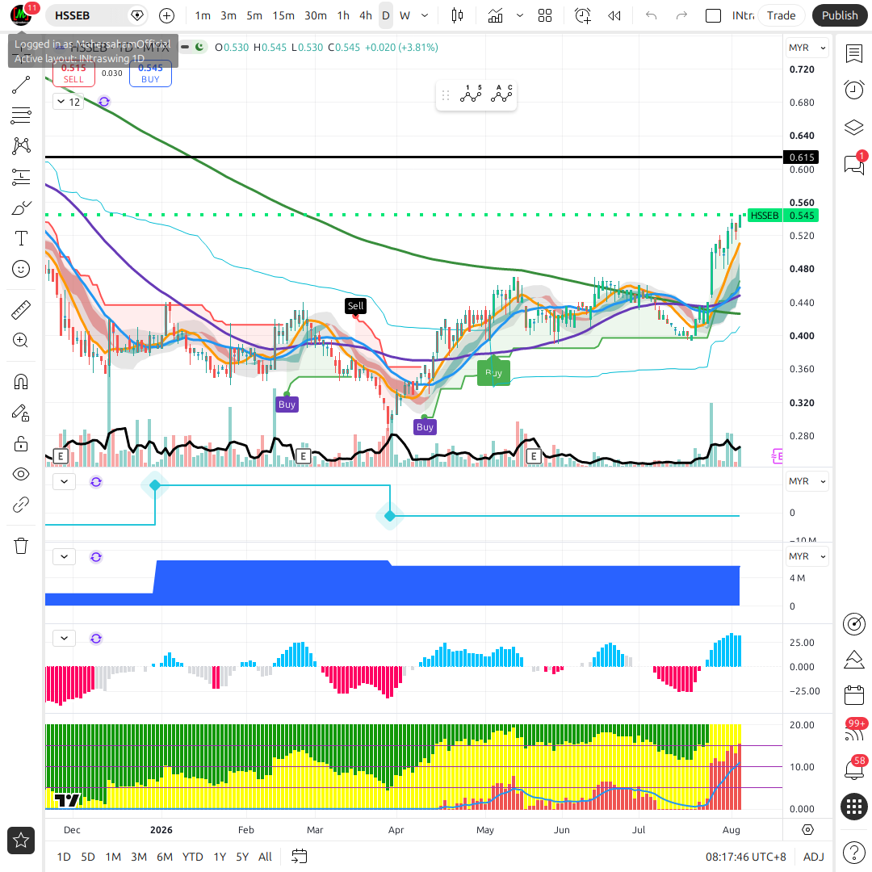Toggle ADJ adjusted data setting

pyautogui.click(x=813, y=857)
